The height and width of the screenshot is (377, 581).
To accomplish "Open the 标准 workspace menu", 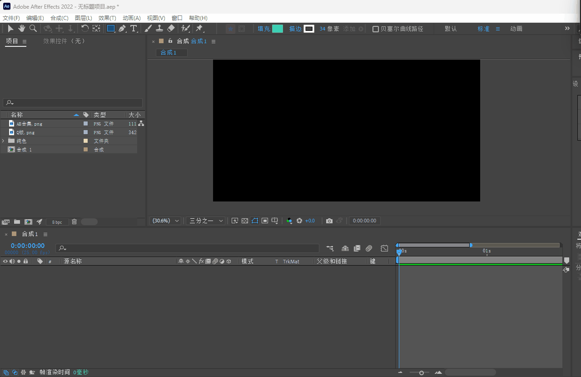I will point(497,29).
